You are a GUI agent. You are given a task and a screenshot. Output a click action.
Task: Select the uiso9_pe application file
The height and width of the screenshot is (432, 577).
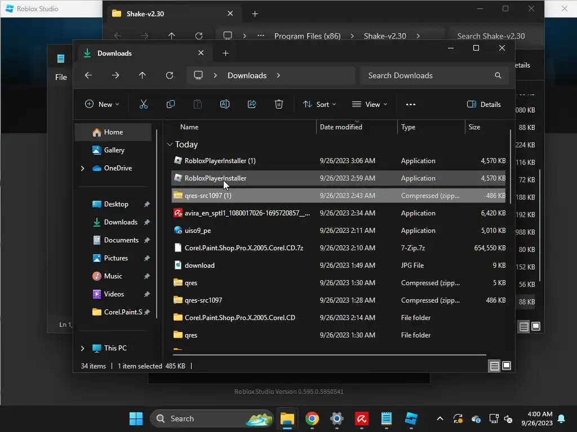point(339,231)
